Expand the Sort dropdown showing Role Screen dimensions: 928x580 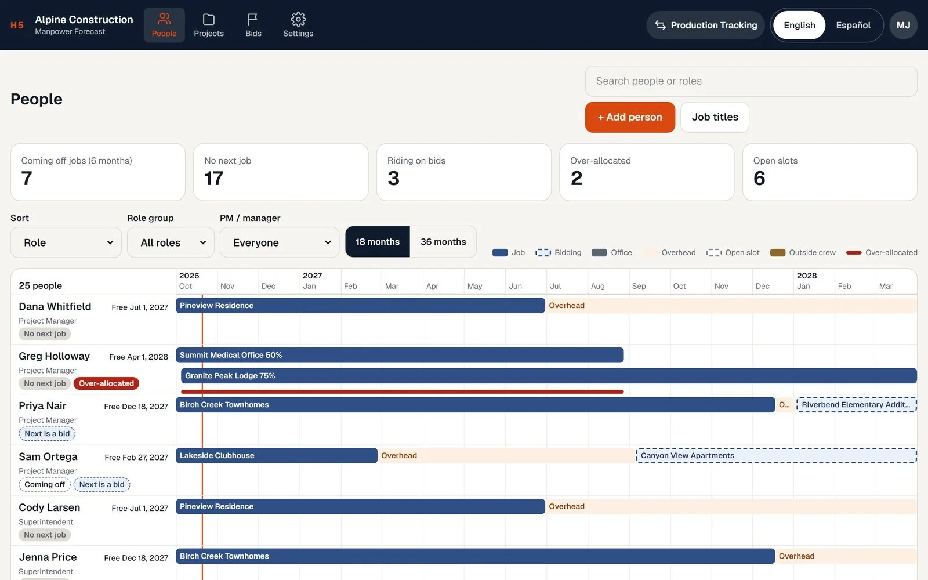pyautogui.click(x=66, y=242)
